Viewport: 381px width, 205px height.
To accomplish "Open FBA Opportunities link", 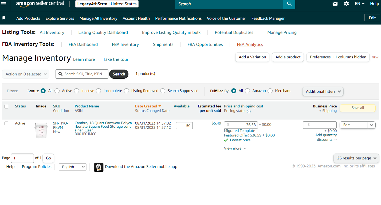I will [205, 45].
